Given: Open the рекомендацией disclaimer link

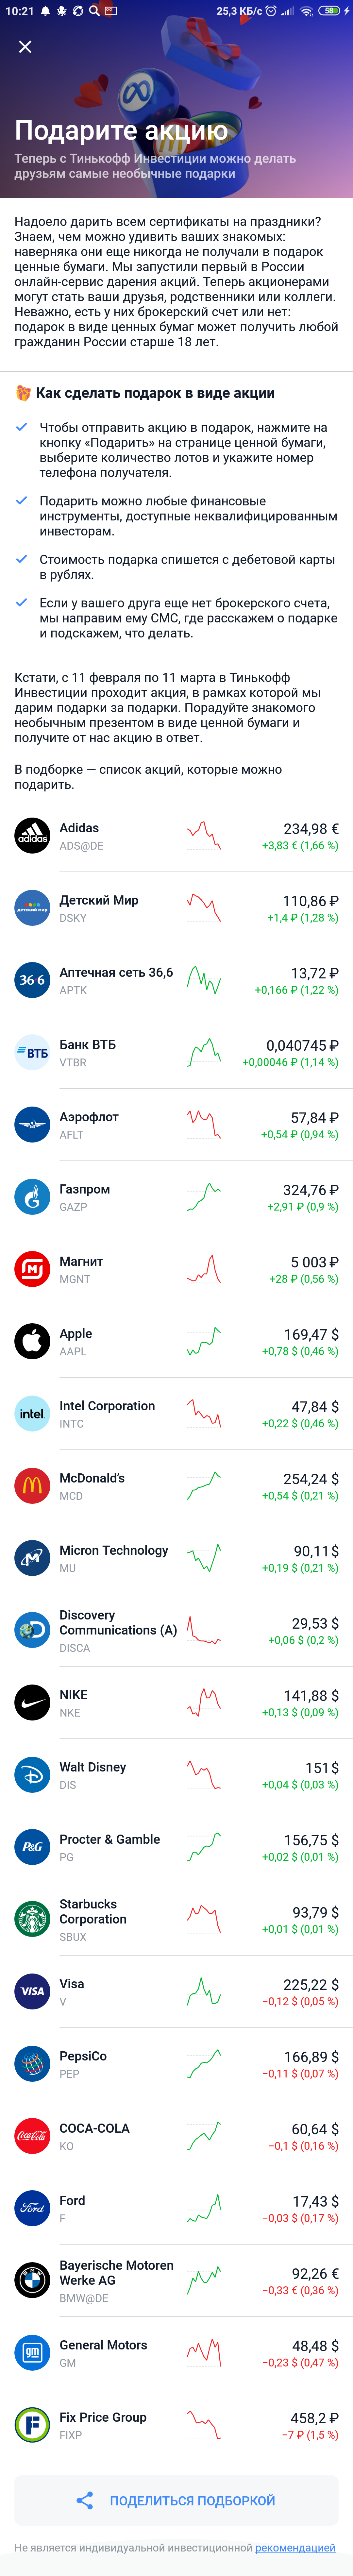Looking at the screenshot, I should (x=295, y=2547).
